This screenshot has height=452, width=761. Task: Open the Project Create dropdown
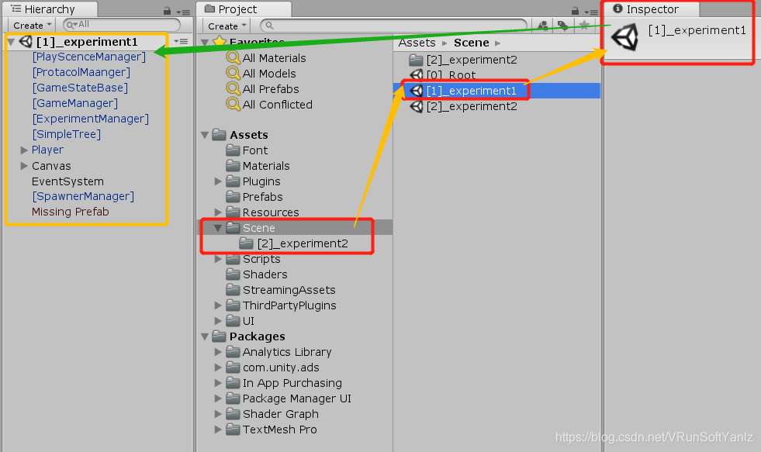pos(227,26)
